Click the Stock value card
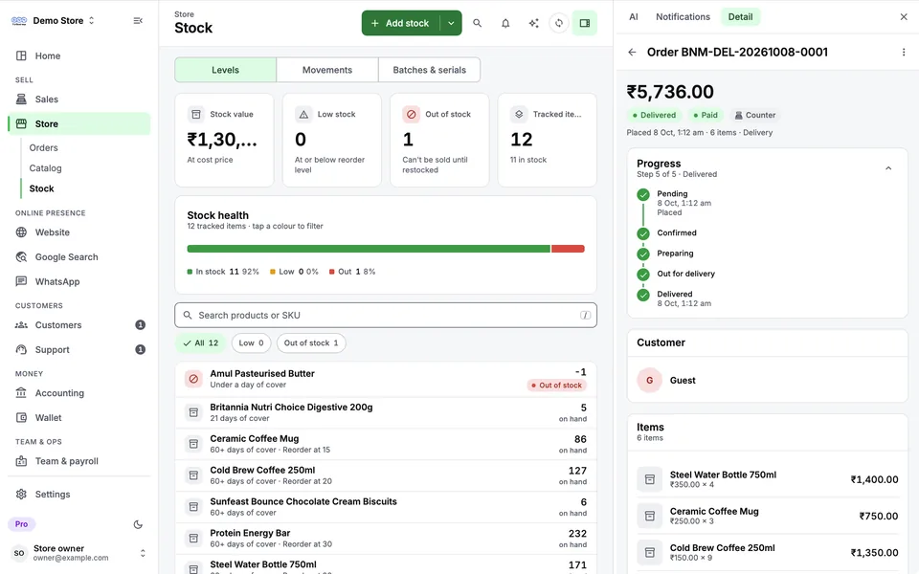The width and height of the screenshot is (919, 574). pyautogui.click(x=224, y=140)
